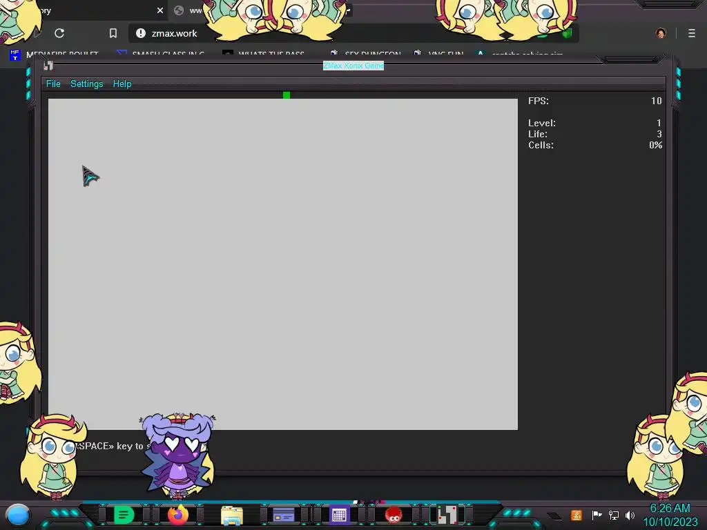707x530 pixels.
Task: Click the Level label
Action: point(542,123)
